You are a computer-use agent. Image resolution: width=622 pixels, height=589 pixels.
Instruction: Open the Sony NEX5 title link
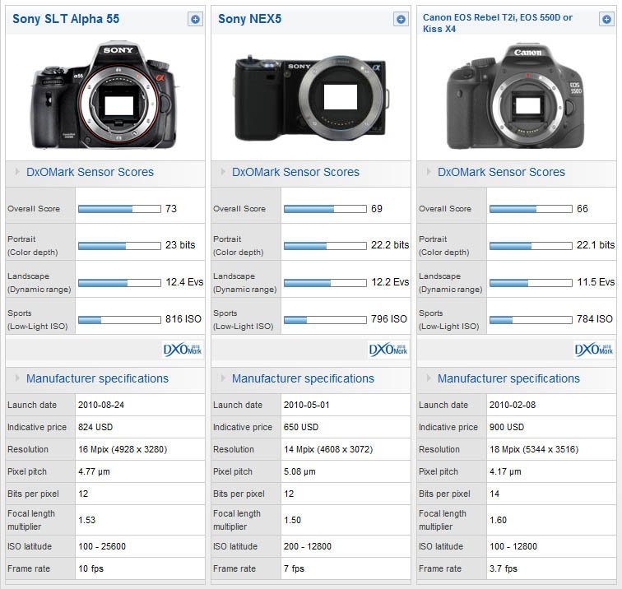249,19
